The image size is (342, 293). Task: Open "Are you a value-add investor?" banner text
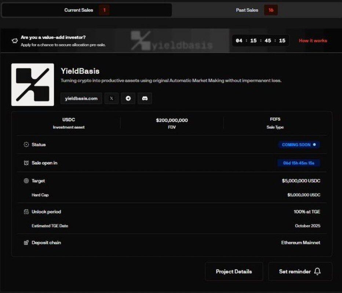click(53, 37)
